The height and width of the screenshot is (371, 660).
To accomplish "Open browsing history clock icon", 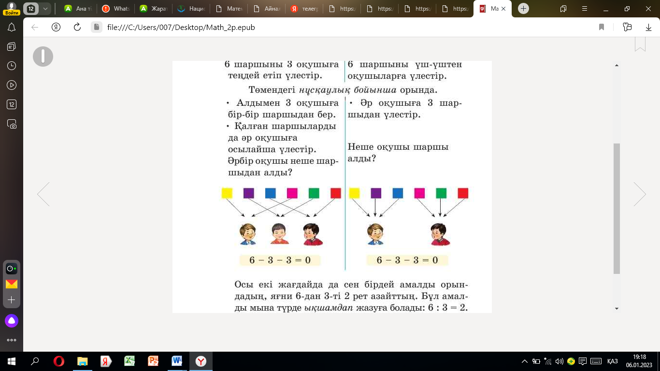I will (x=12, y=66).
